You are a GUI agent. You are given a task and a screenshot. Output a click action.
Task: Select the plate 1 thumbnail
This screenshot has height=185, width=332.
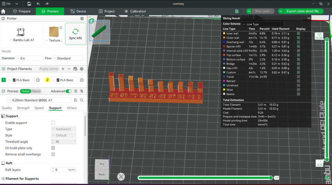99,31
